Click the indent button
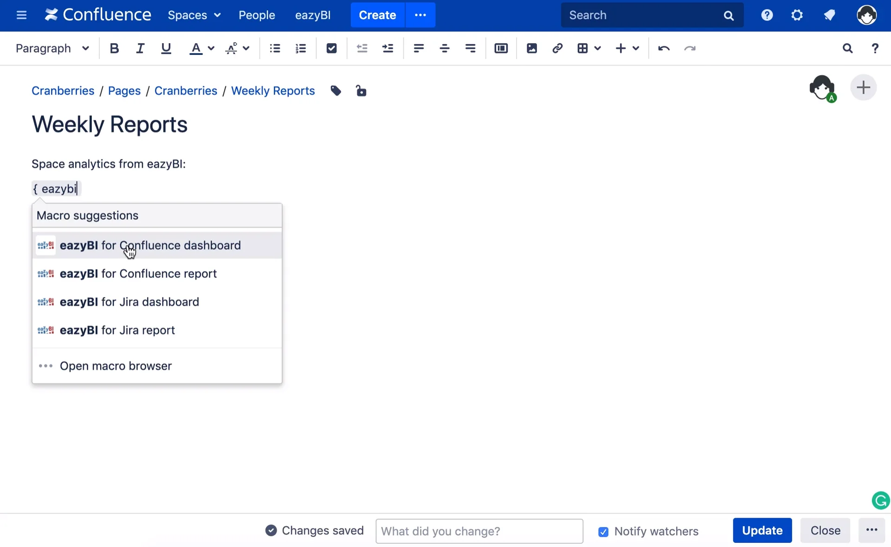 pyautogui.click(x=388, y=48)
